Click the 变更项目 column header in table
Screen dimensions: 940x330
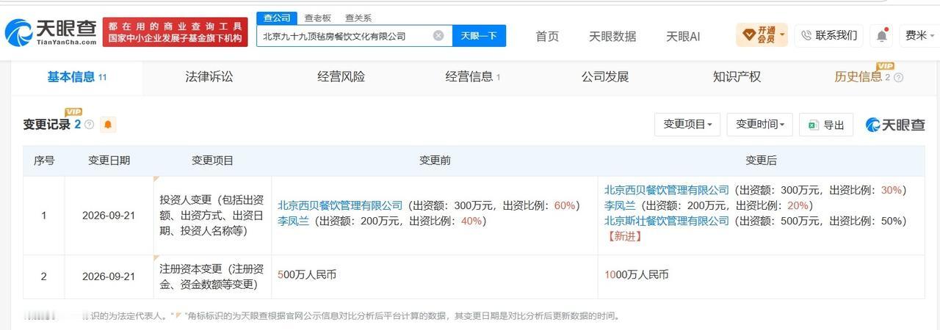(x=212, y=161)
